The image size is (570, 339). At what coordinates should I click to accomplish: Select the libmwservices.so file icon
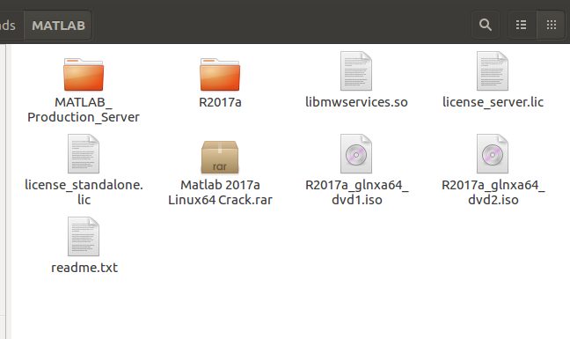click(x=356, y=71)
